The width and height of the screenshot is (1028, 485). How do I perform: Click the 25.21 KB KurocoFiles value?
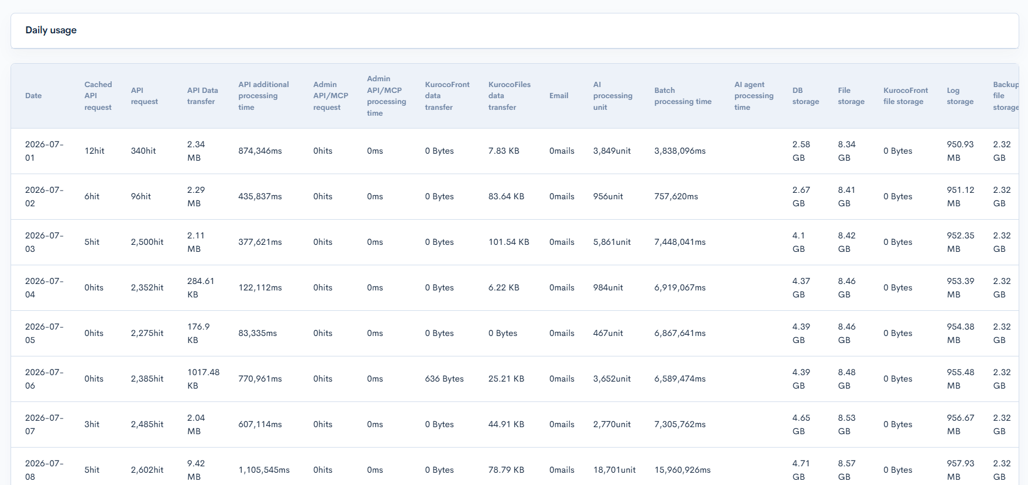506,379
